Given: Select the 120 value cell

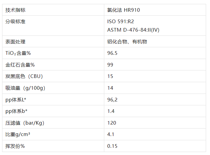Looking at the screenshot, I should tap(111, 123).
